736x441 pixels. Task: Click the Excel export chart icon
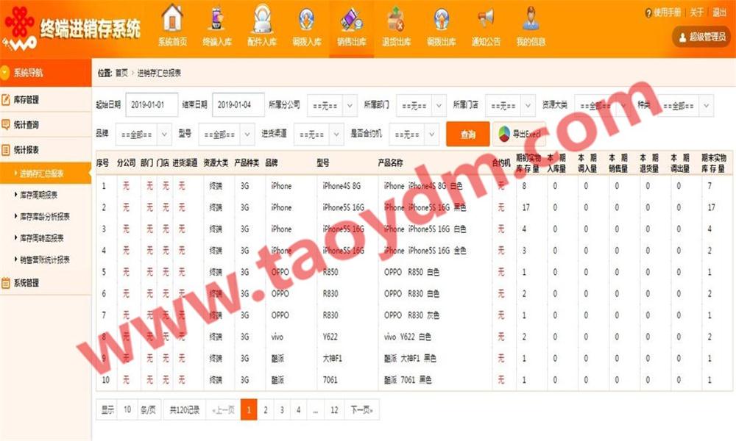[x=504, y=134]
